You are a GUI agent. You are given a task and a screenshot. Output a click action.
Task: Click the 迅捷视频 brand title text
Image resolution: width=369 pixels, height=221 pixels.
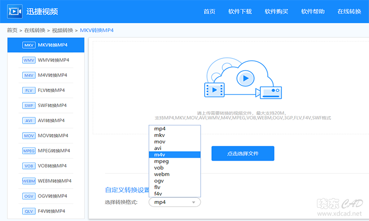pos(42,11)
